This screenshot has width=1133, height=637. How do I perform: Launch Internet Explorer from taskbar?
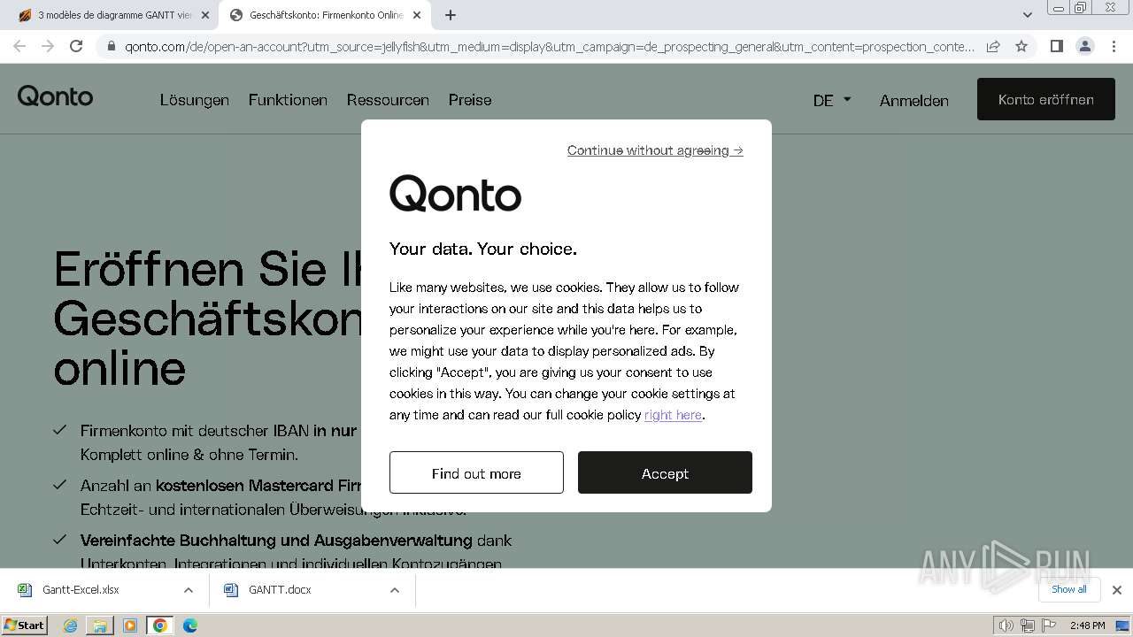pyautogui.click(x=71, y=625)
